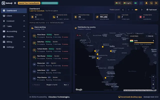160x100 pixels.
Task: Open the Closebee Technologies link
Action: (x=59, y=97)
